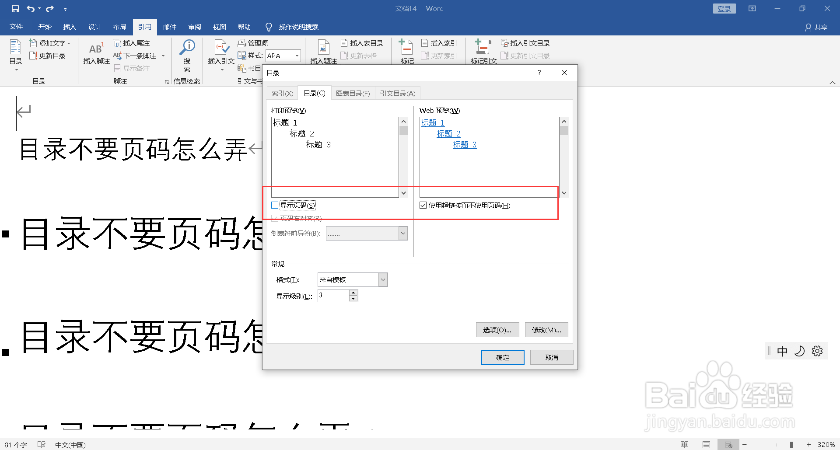
Task: Click the 选项(O)... button
Action: pyautogui.click(x=497, y=330)
